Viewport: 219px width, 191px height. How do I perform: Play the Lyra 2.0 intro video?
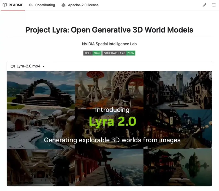pos(109,129)
